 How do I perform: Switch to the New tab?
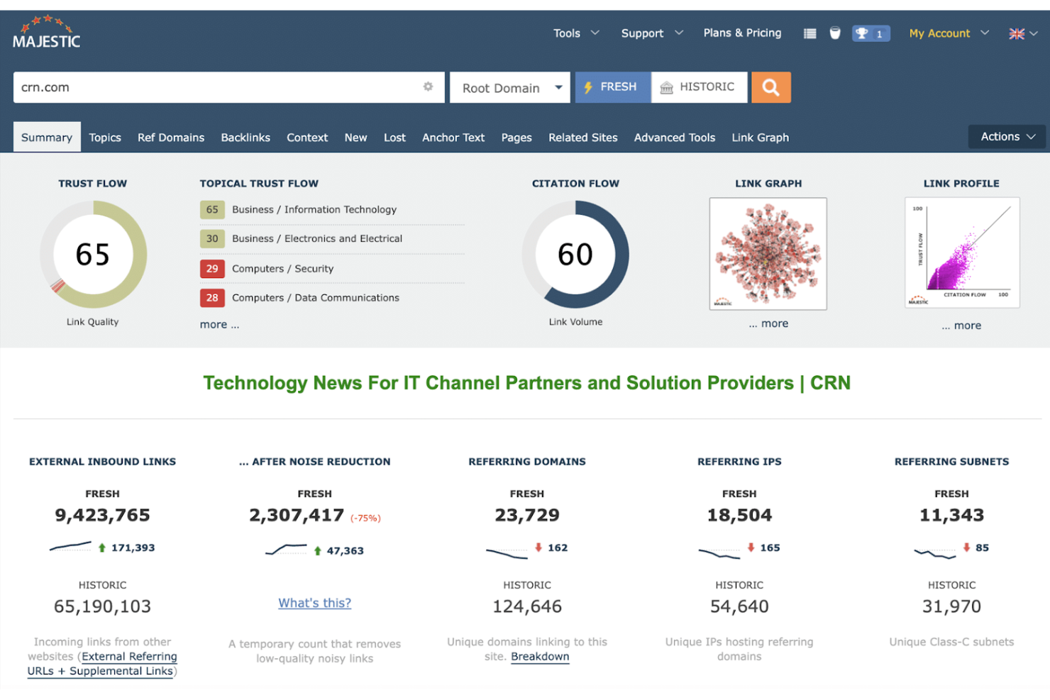click(x=355, y=138)
